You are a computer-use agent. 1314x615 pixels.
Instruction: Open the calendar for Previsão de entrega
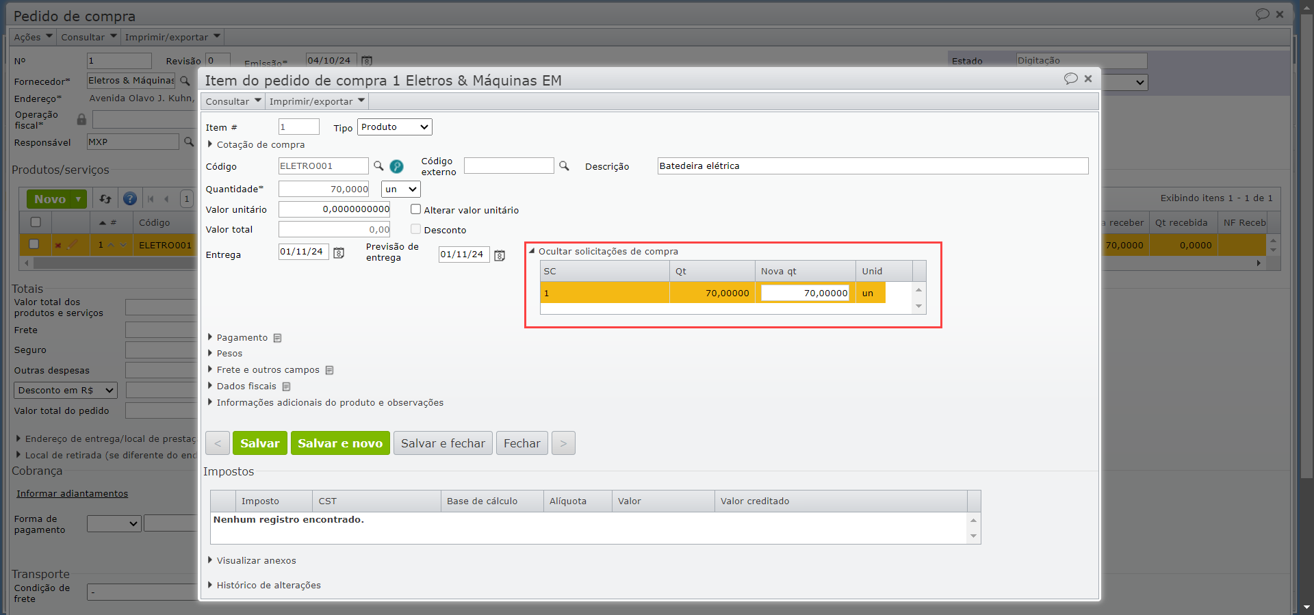pos(500,255)
